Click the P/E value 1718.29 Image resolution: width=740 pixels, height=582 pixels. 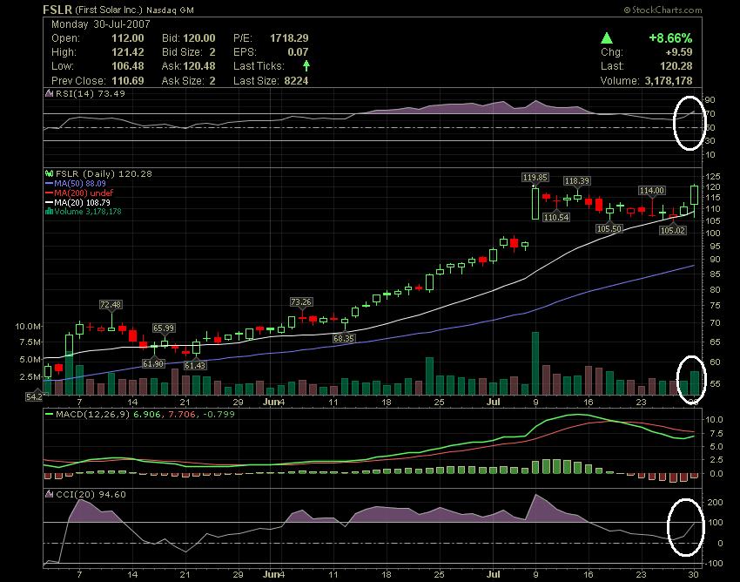tap(289, 38)
